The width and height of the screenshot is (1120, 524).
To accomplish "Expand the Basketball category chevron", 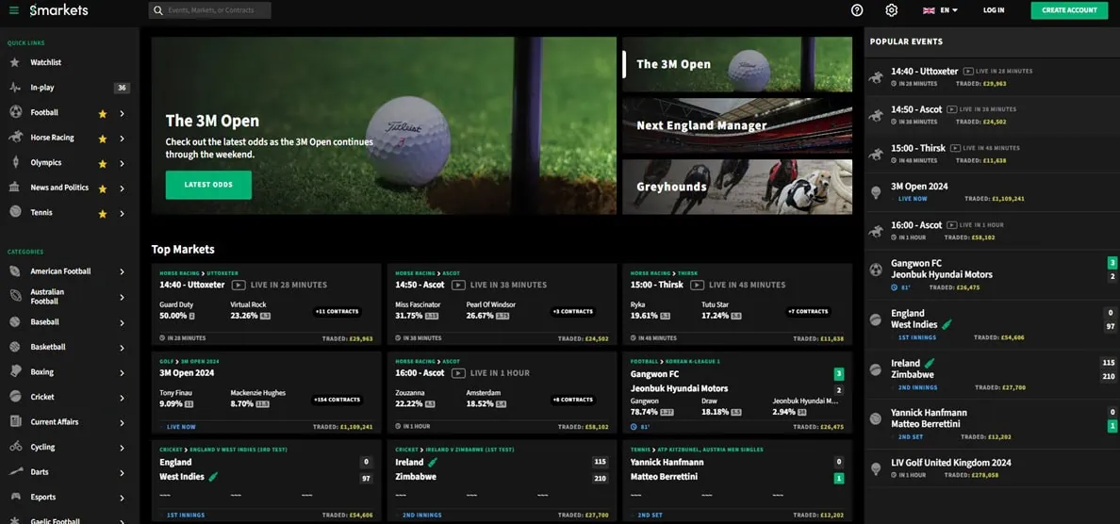I will pyautogui.click(x=123, y=348).
